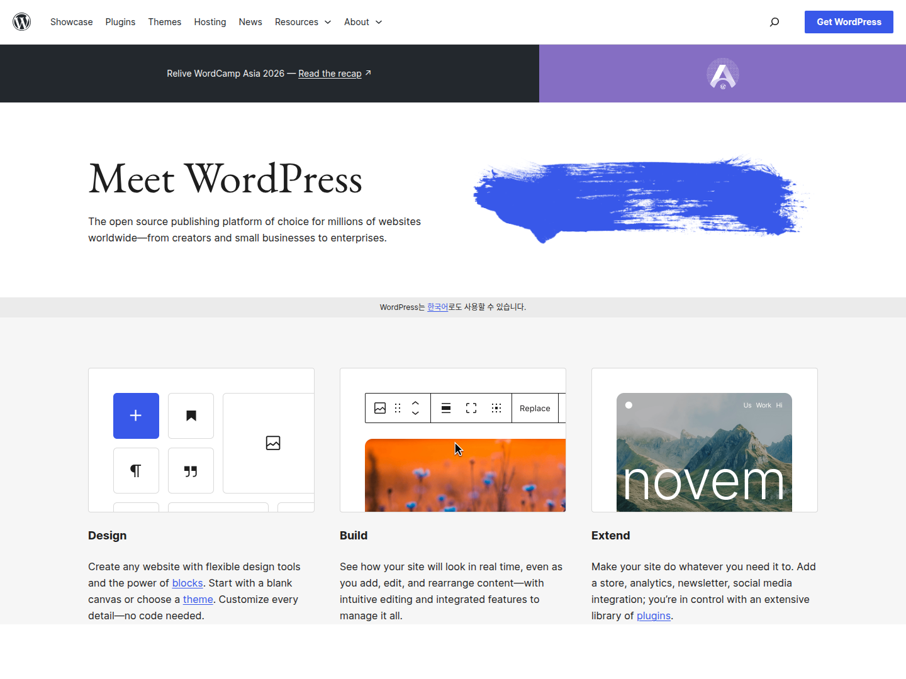Open the search magnifier icon
This screenshot has height=679, width=906.
pos(775,22)
